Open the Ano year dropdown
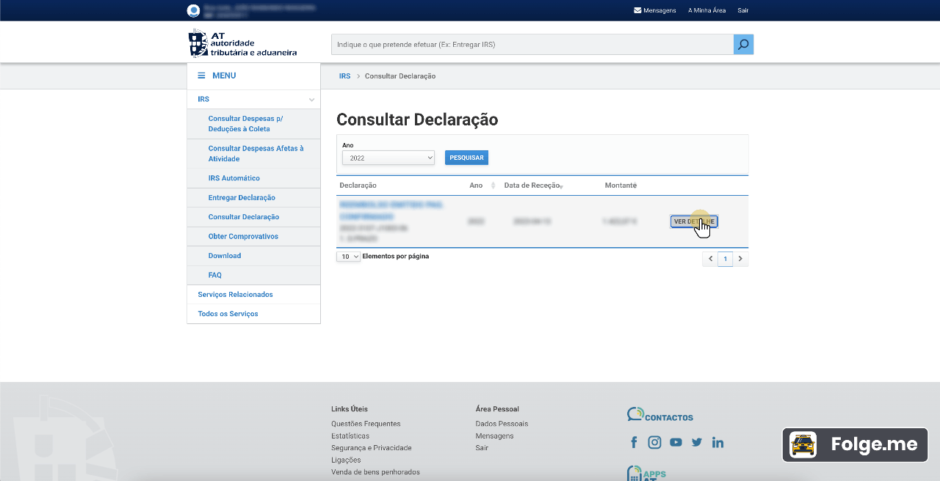940x481 pixels. tap(388, 158)
